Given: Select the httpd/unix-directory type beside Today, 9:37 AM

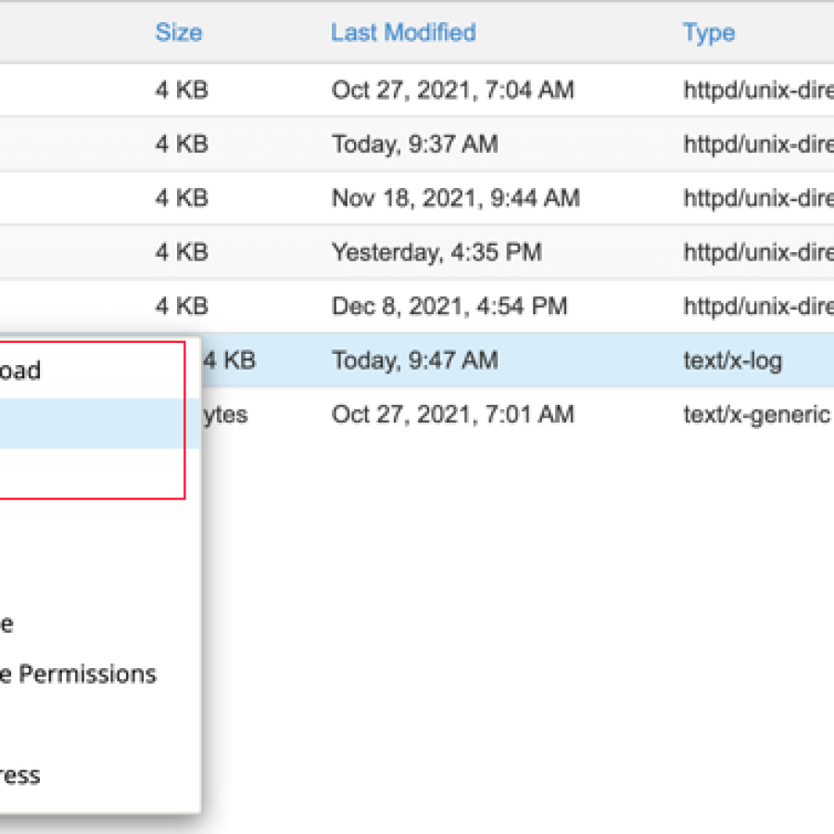Looking at the screenshot, I should point(758,145).
